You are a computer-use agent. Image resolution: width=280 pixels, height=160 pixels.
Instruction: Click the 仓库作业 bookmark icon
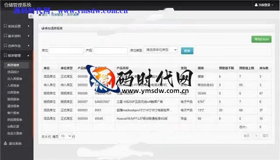point(5,46)
